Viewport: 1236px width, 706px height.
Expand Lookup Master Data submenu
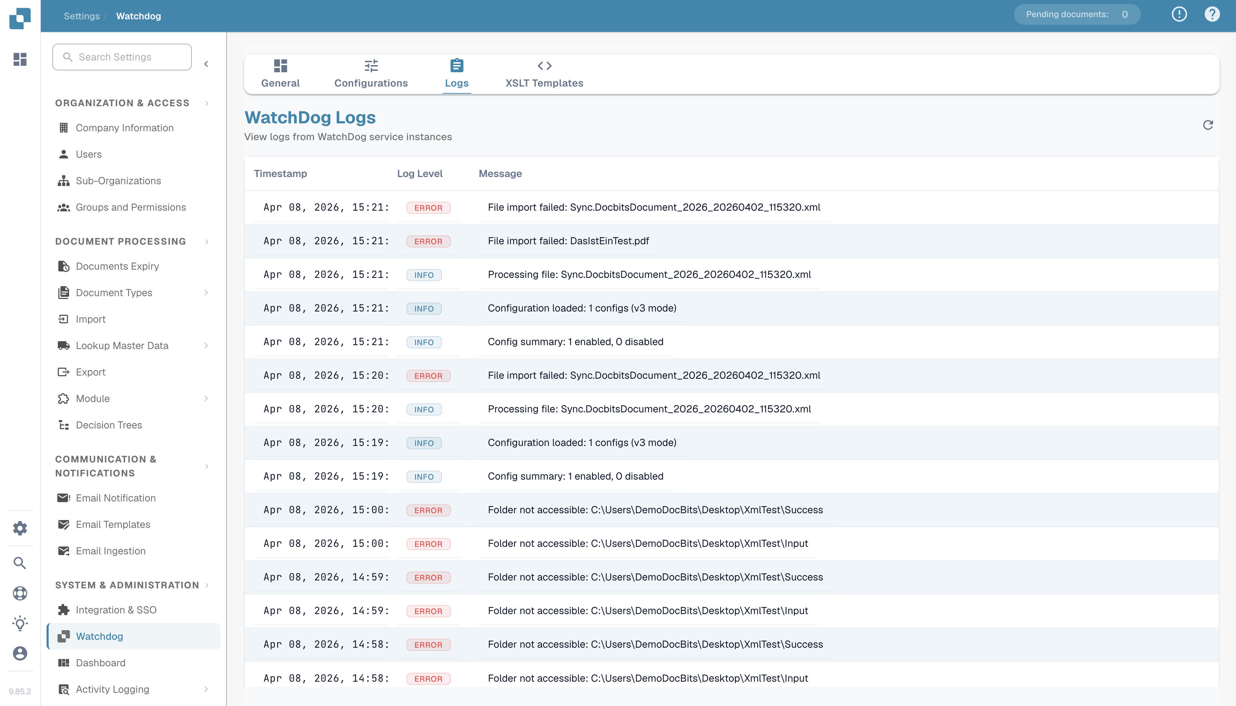point(206,346)
